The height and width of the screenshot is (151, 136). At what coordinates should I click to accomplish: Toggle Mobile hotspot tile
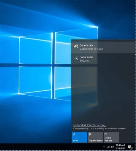tap(111, 137)
